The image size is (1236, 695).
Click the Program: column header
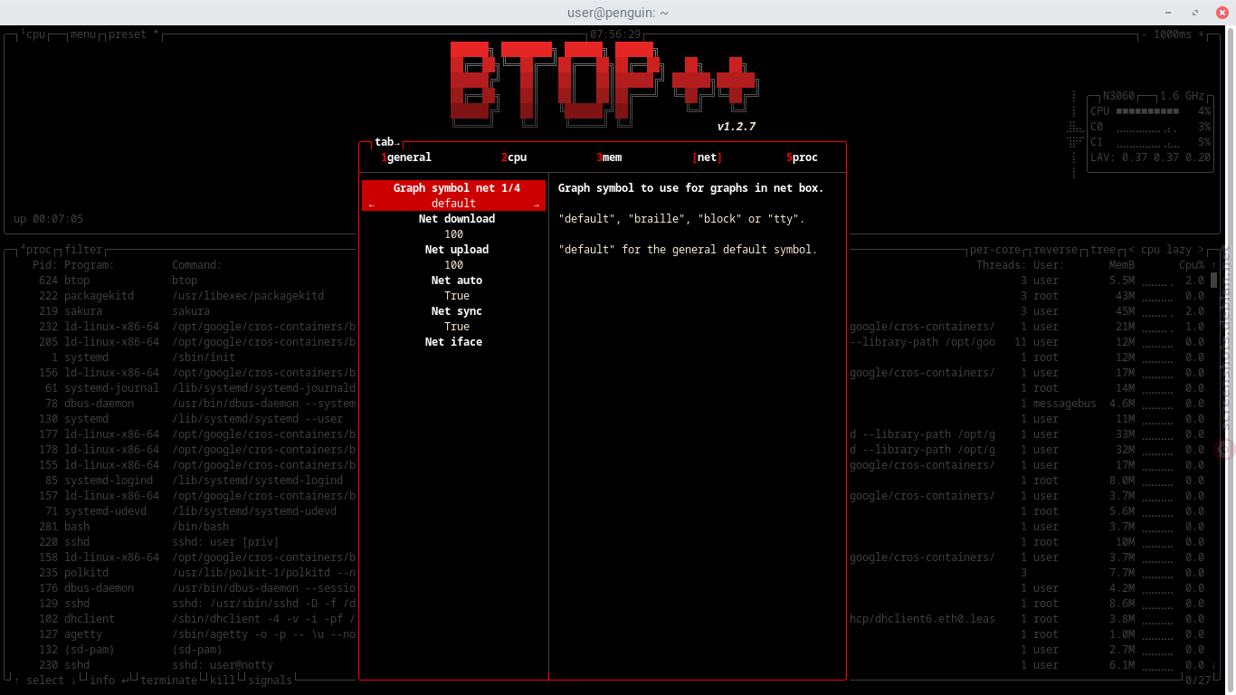(90, 265)
